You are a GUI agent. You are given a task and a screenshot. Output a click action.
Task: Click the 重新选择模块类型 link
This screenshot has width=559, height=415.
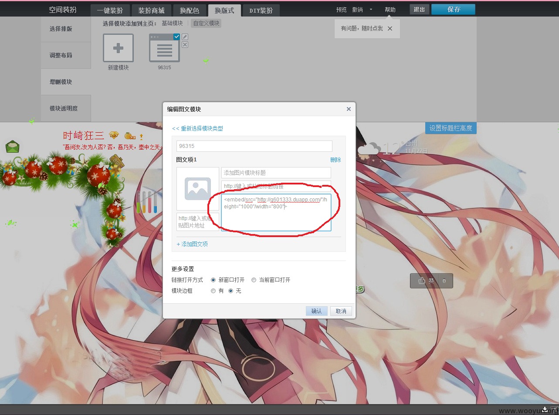(197, 128)
